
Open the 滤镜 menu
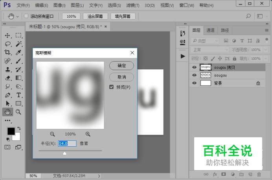pyautogui.click(x=133, y=5)
